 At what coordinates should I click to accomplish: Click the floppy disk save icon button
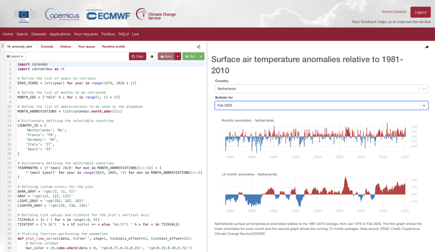[x=152, y=56]
